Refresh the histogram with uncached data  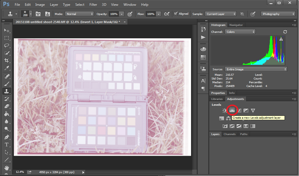(x=285, y=32)
